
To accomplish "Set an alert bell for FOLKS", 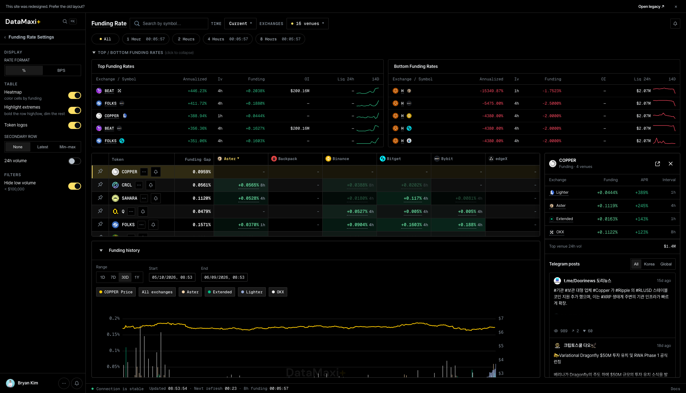I will pyautogui.click(x=153, y=225).
